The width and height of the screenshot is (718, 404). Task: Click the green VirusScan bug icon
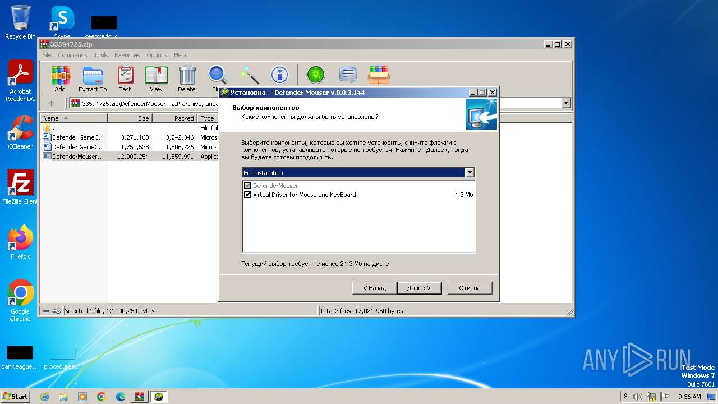click(316, 75)
